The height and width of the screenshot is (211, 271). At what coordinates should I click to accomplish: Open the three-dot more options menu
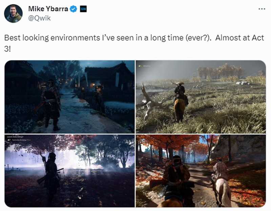coord(262,9)
